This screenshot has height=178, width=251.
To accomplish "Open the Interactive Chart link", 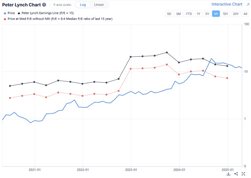I will coord(227,4).
